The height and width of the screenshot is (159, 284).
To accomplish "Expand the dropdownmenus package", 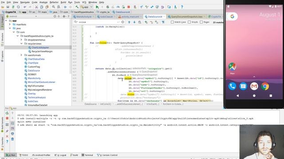I will [21, 40].
